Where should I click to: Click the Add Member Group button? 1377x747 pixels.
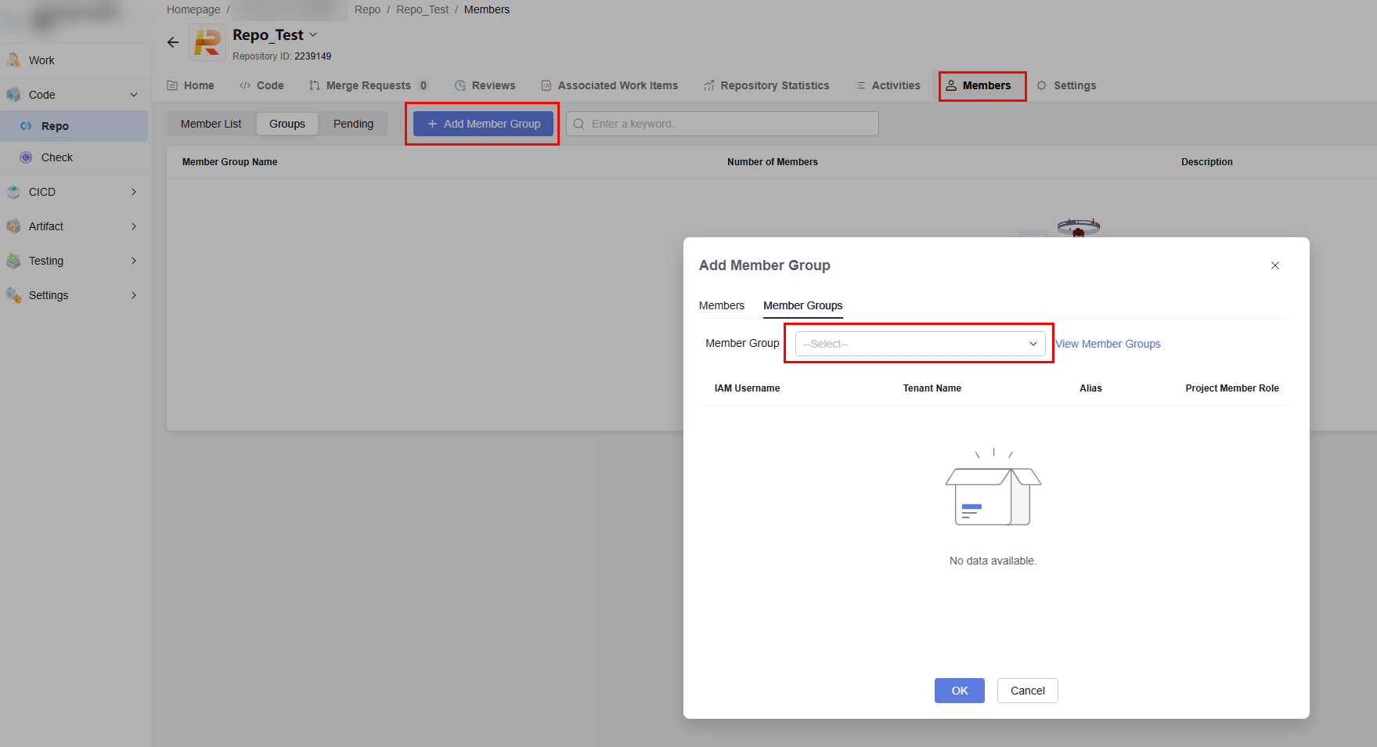pyautogui.click(x=483, y=124)
